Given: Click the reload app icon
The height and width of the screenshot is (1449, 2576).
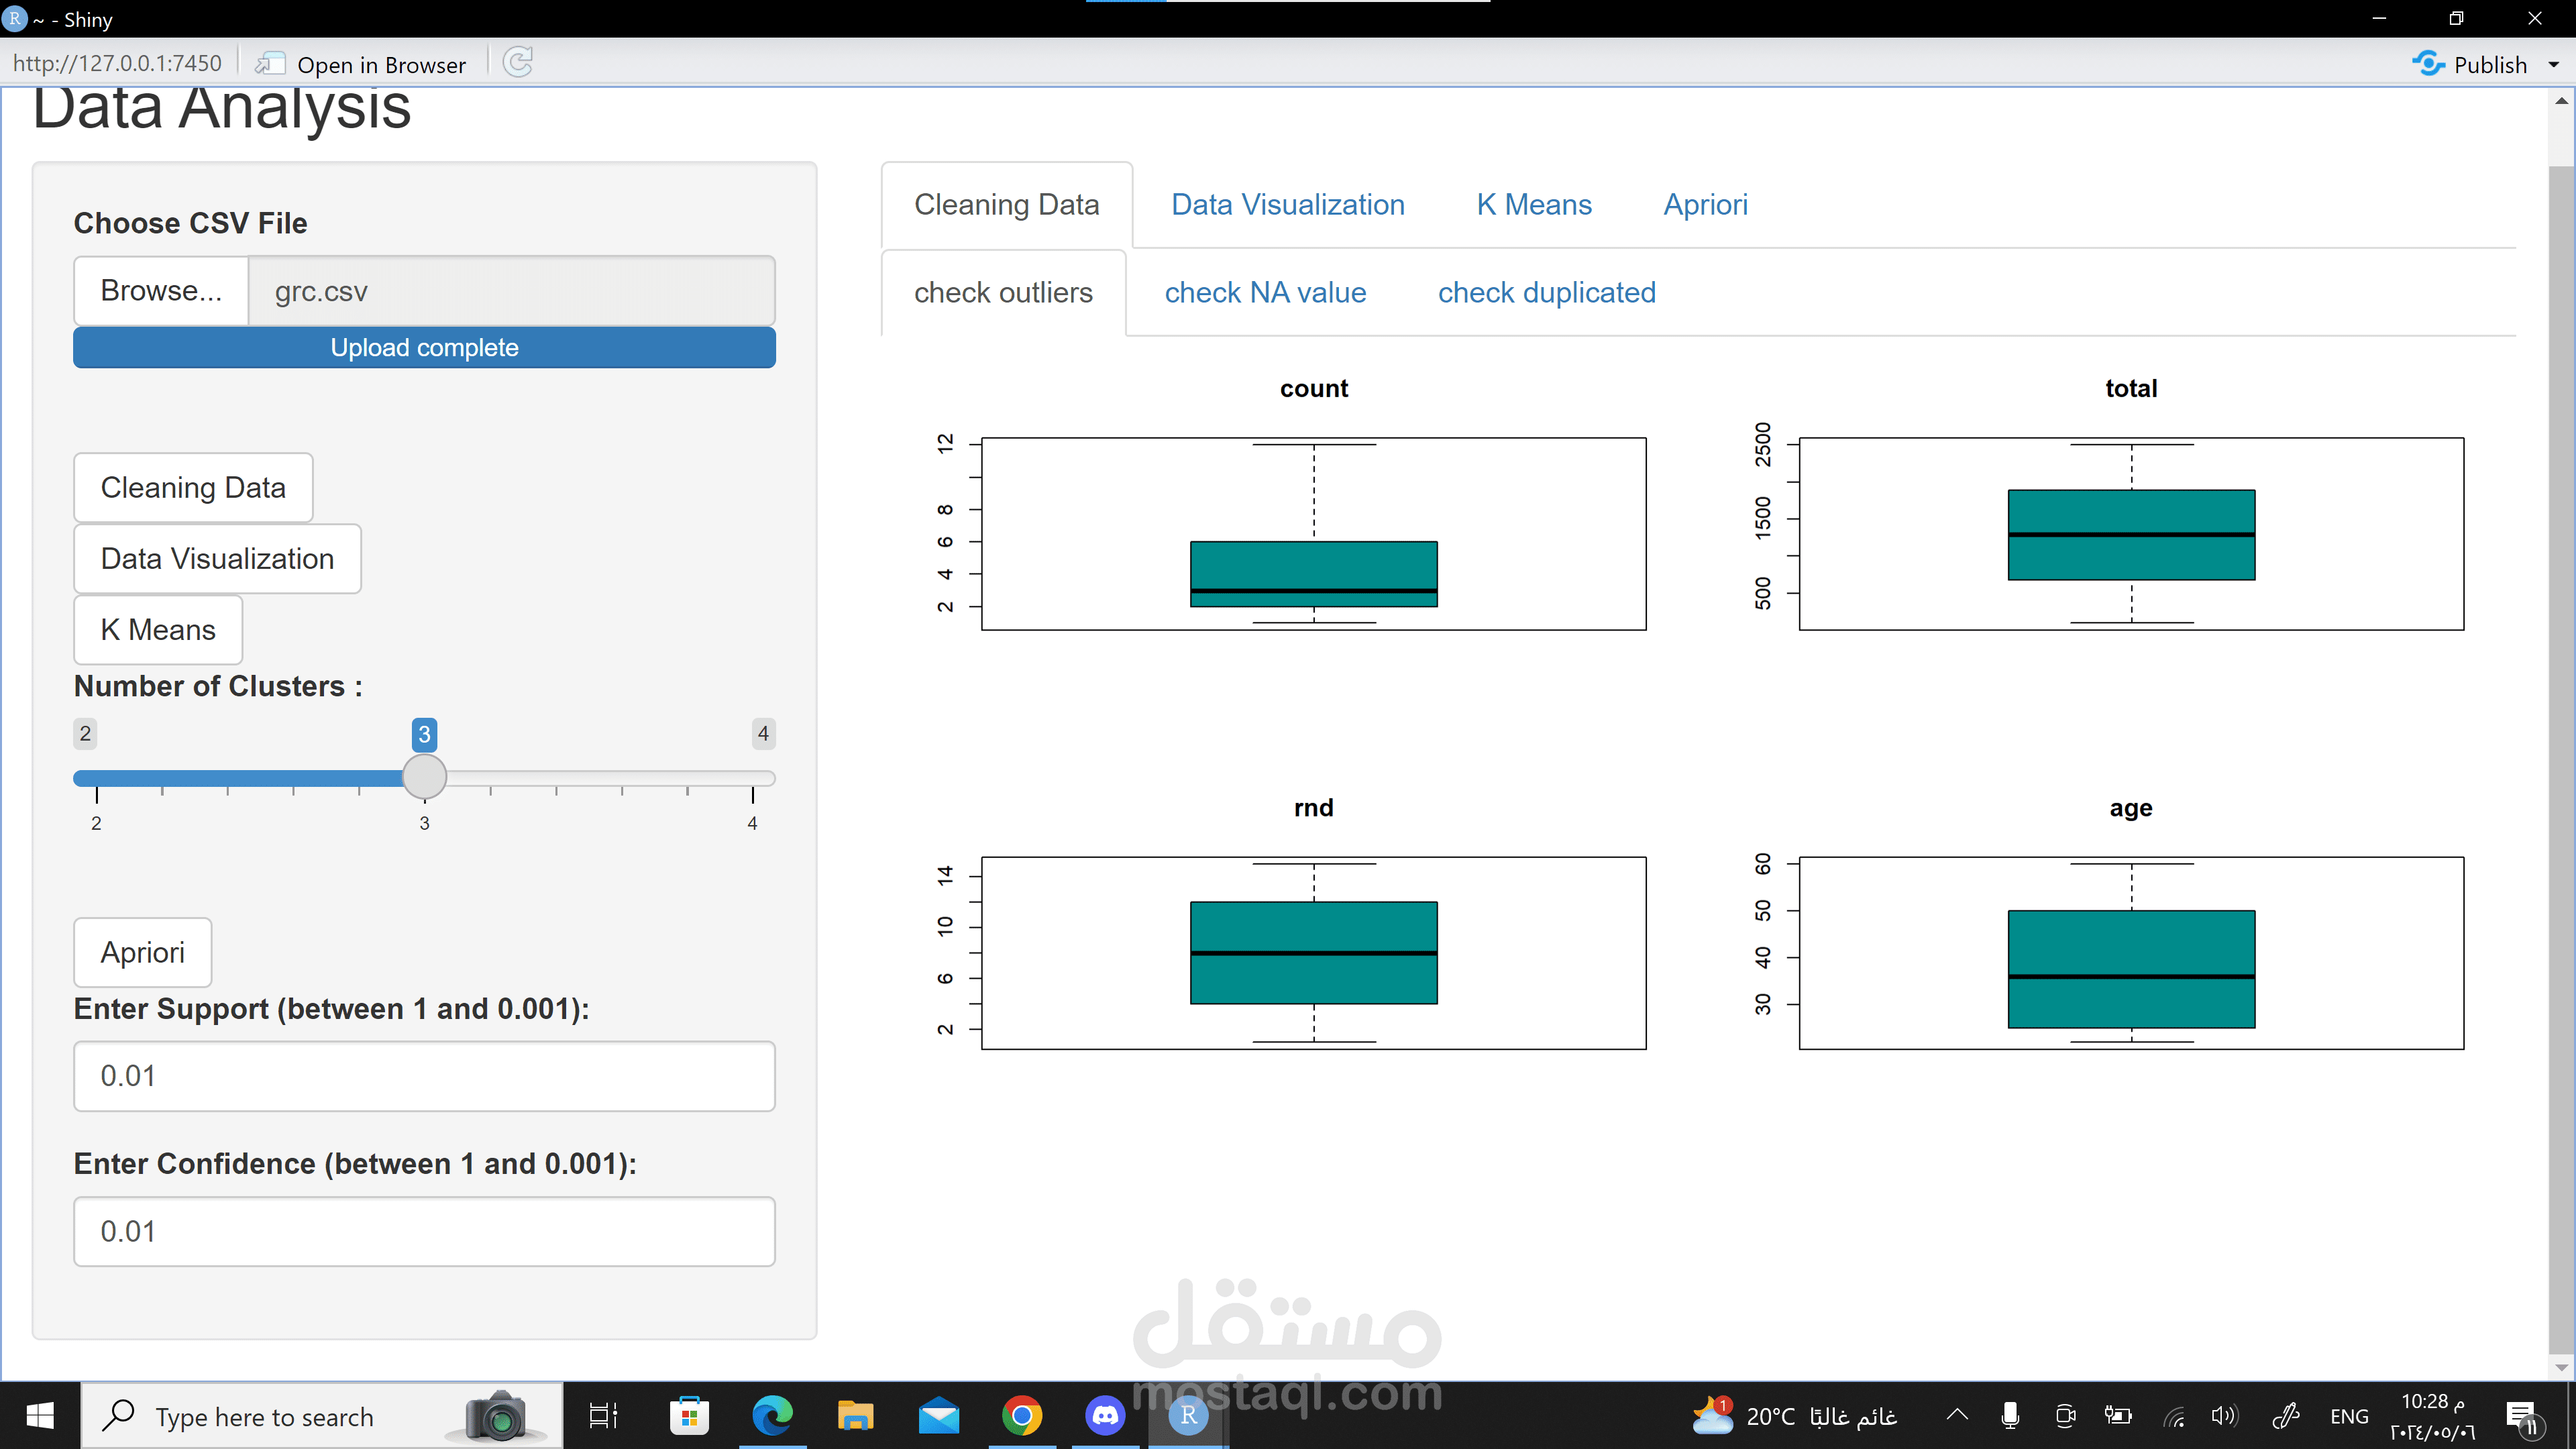Looking at the screenshot, I should pos(518,63).
